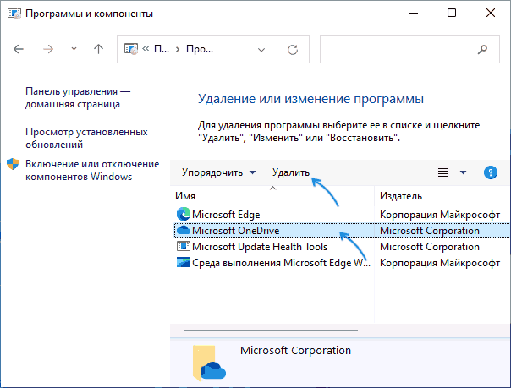Go forward with the right arrow
511x388 pixels.
pos(48,49)
